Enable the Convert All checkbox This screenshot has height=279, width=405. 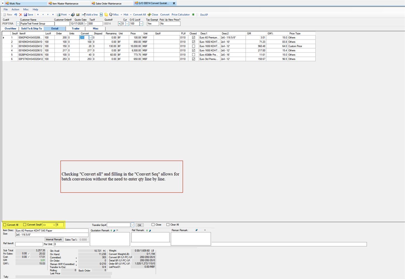click(x=5, y=225)
